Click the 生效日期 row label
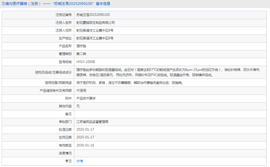This screenshot has height=167, width=270. (x=65, y=137)
